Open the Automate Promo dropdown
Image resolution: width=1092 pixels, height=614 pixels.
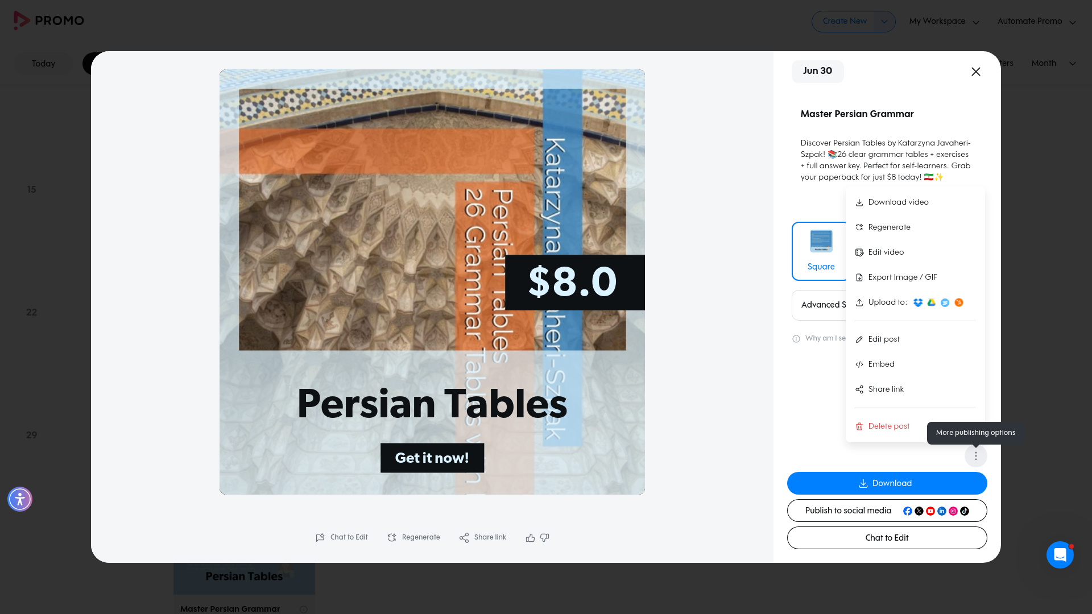[1036, 22]
